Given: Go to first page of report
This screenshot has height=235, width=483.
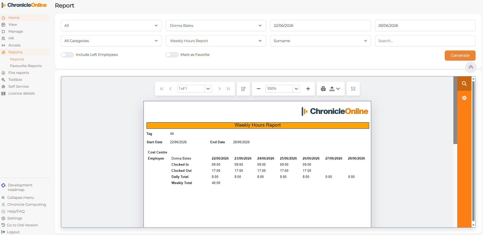Looking at the screenshot, I should [162, 89].
